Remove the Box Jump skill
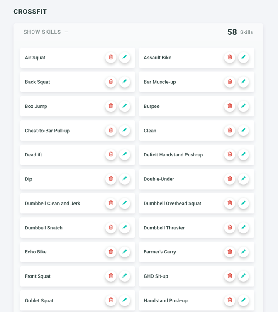Screen dimensions: 278x312 pos(111,106)
